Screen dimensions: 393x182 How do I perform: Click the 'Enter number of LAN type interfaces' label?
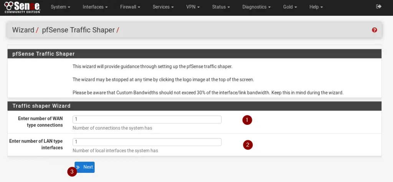(x=36, y=144)
